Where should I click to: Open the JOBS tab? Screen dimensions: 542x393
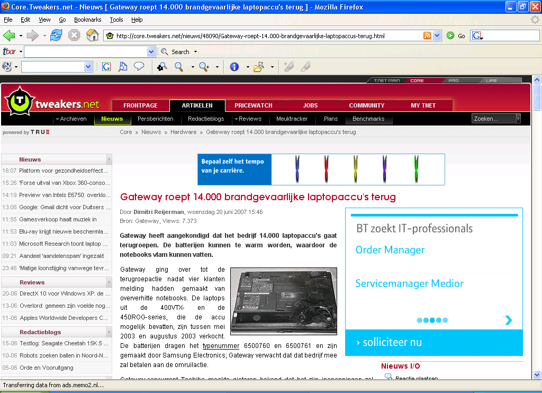(x=310, y=105)
